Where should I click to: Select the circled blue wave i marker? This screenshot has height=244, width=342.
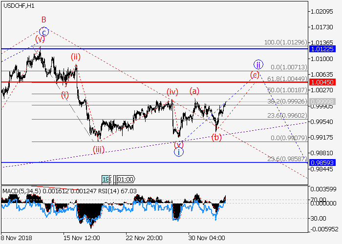pyautogui.click(x=179, y=152)
